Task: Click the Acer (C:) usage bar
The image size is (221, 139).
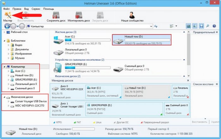Action: click(x=88, y=40)
